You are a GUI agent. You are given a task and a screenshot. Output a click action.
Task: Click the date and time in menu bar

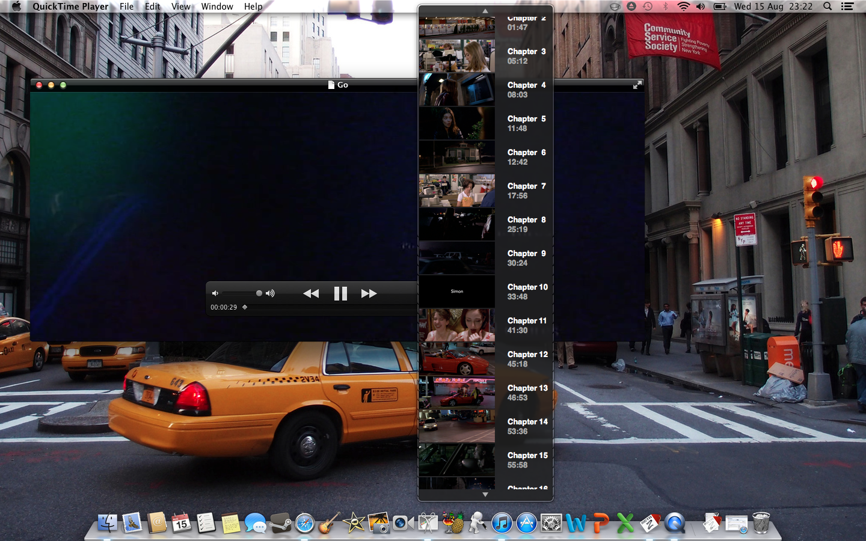[x=773, y=6]
